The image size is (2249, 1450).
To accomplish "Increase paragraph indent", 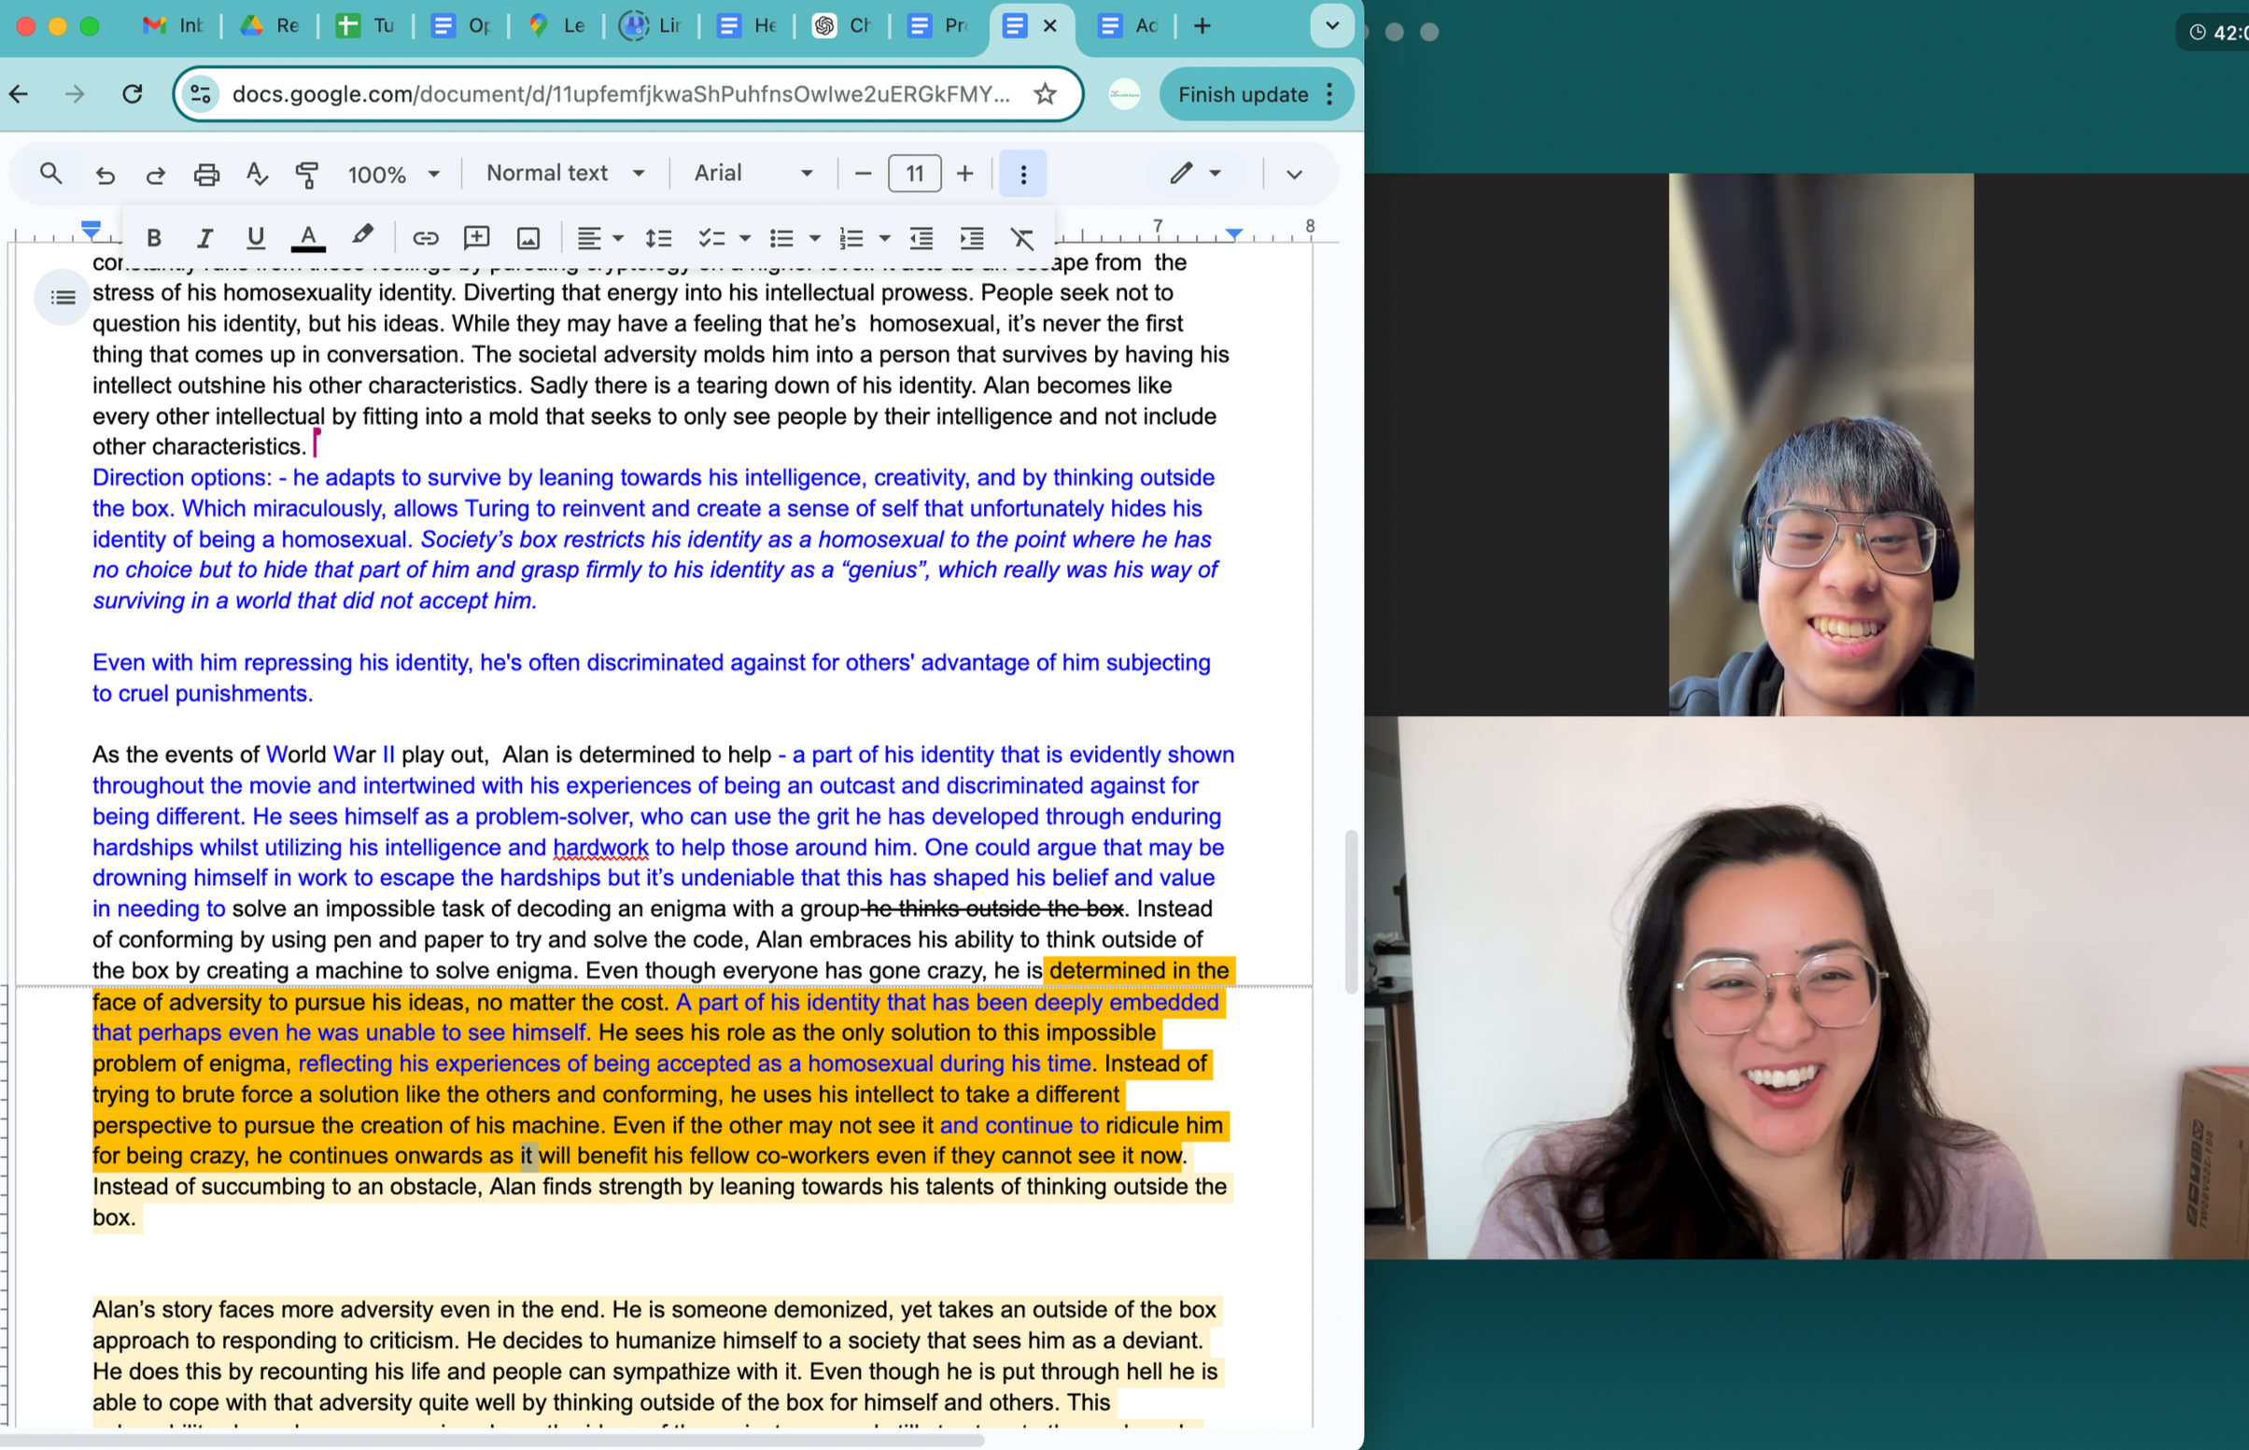I will click(x=972, y=238).
